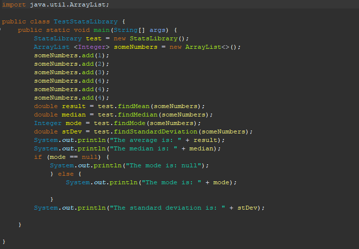Viewport: 359px width, 249px height.
Task: Click the string "The standard deviation is: "
Action: coord(168,208)
